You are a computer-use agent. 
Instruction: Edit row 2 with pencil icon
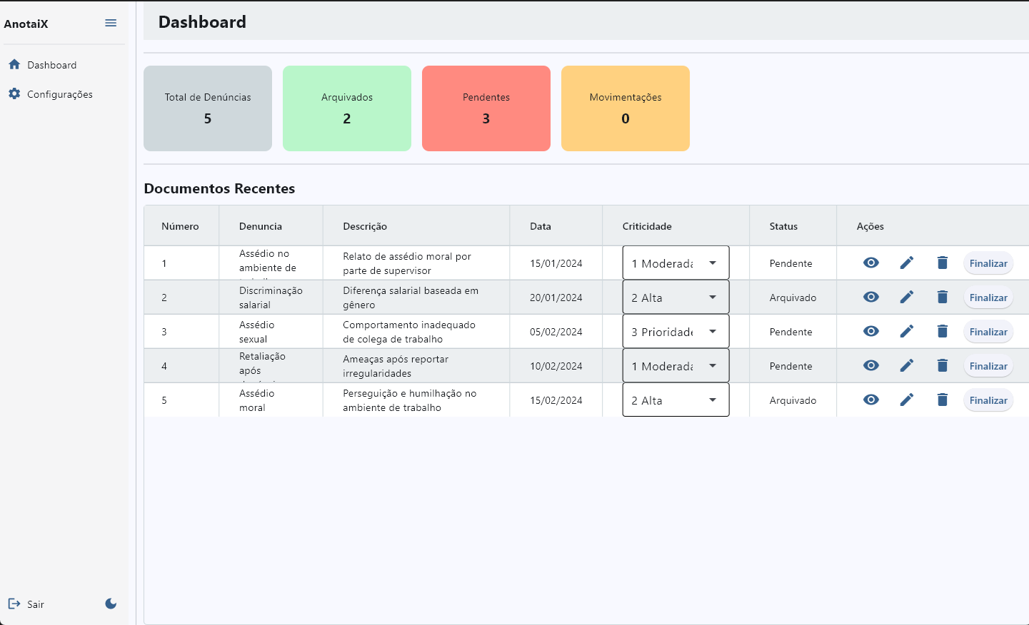point(907,297)
